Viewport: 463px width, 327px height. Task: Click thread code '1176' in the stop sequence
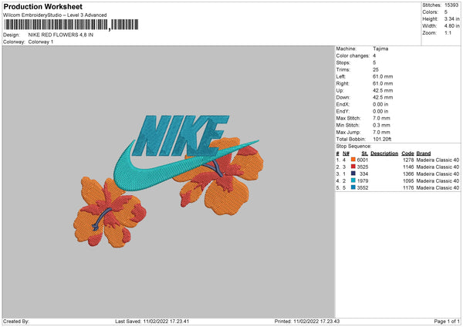point(408,187)
